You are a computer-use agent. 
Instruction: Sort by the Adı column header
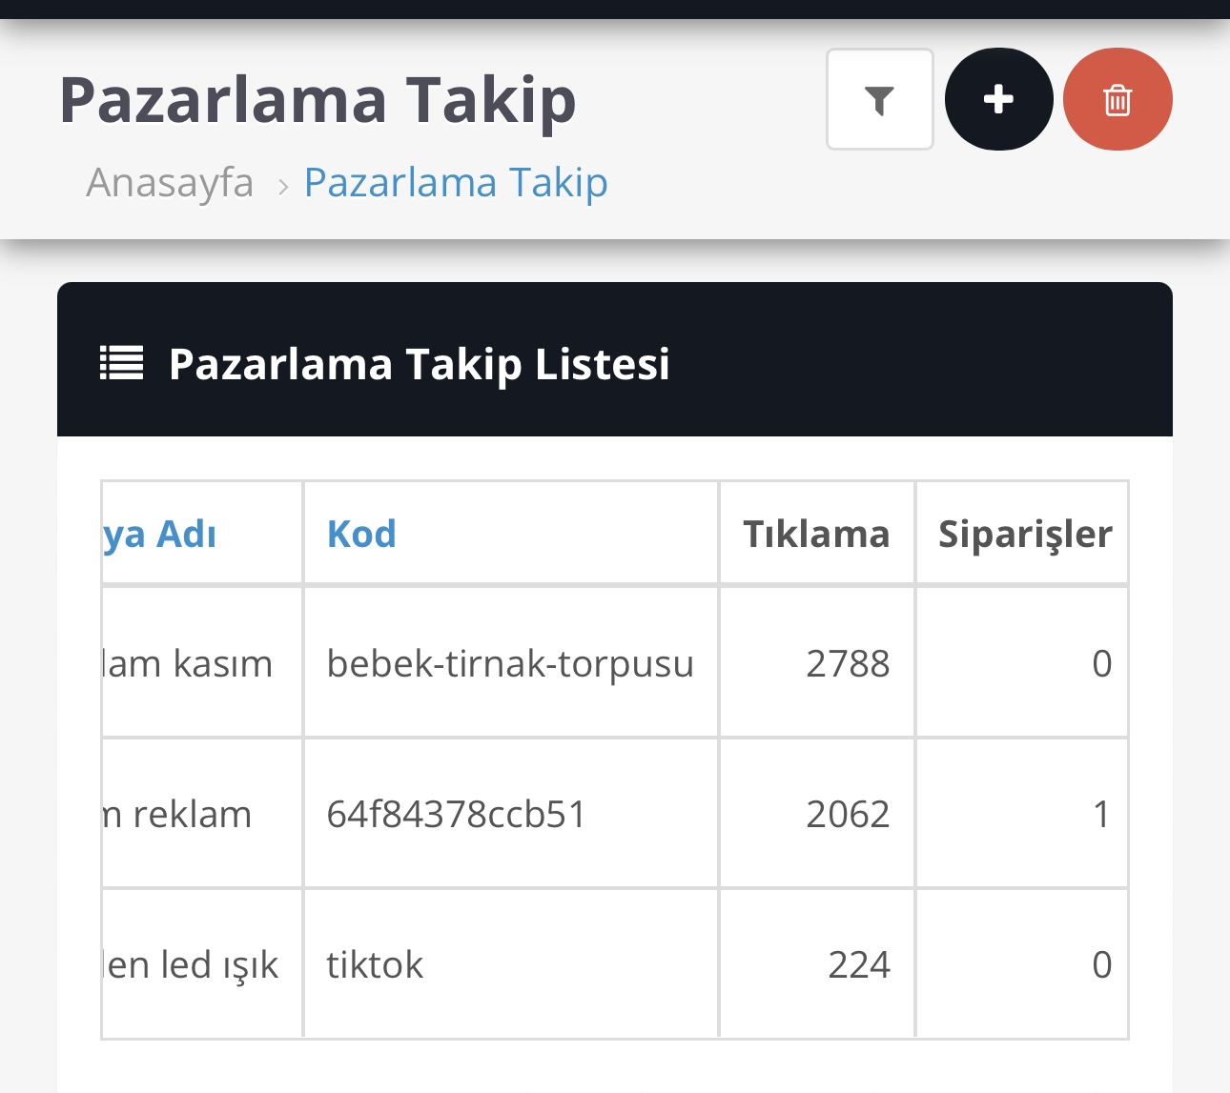[160, 534]
